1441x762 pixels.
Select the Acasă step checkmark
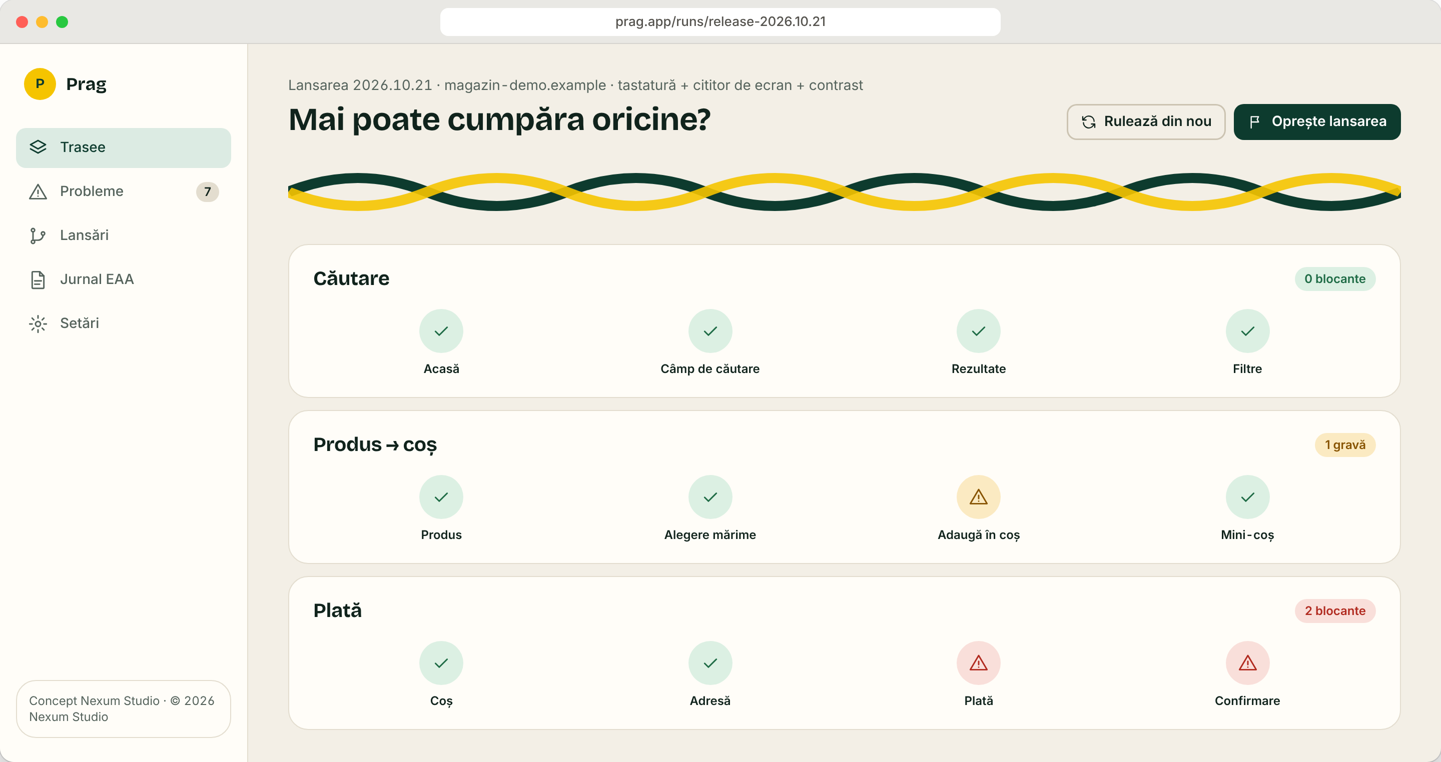coord(441,331)
